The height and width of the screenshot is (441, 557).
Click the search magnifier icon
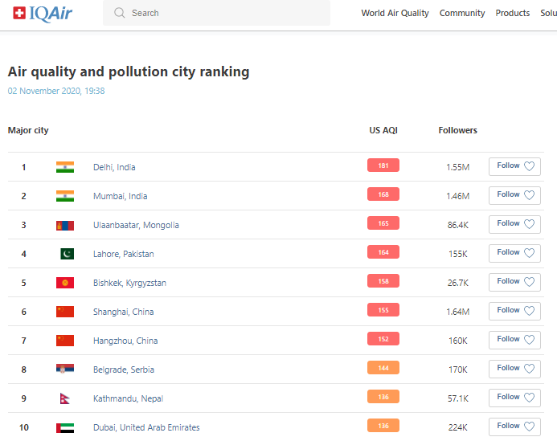coord(120,13)
